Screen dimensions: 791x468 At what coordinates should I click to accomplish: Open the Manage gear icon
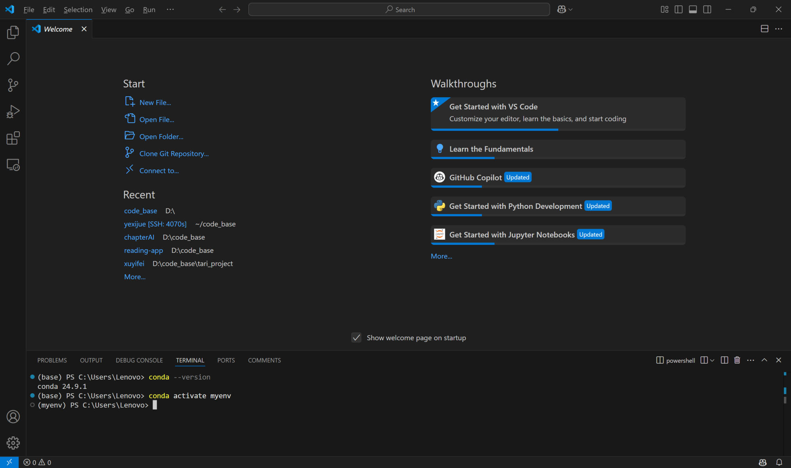pos(13,443)
